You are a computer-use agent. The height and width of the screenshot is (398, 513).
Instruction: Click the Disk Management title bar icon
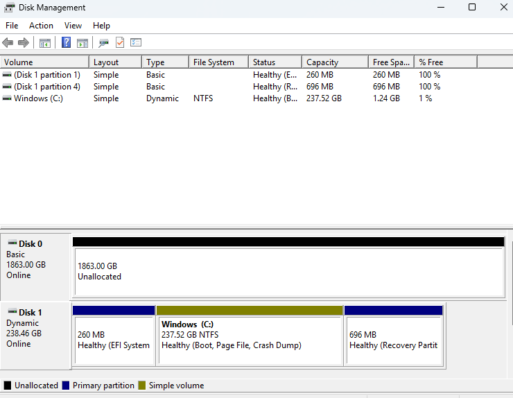[9, 8]
